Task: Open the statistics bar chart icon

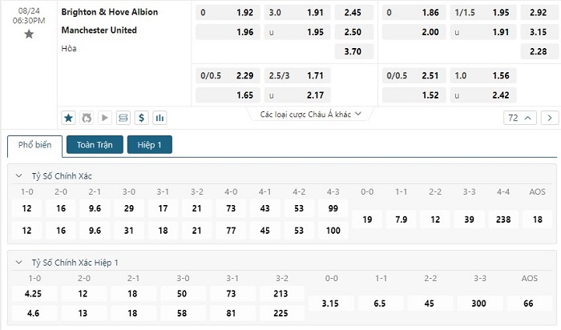Action: pos(159,118)
